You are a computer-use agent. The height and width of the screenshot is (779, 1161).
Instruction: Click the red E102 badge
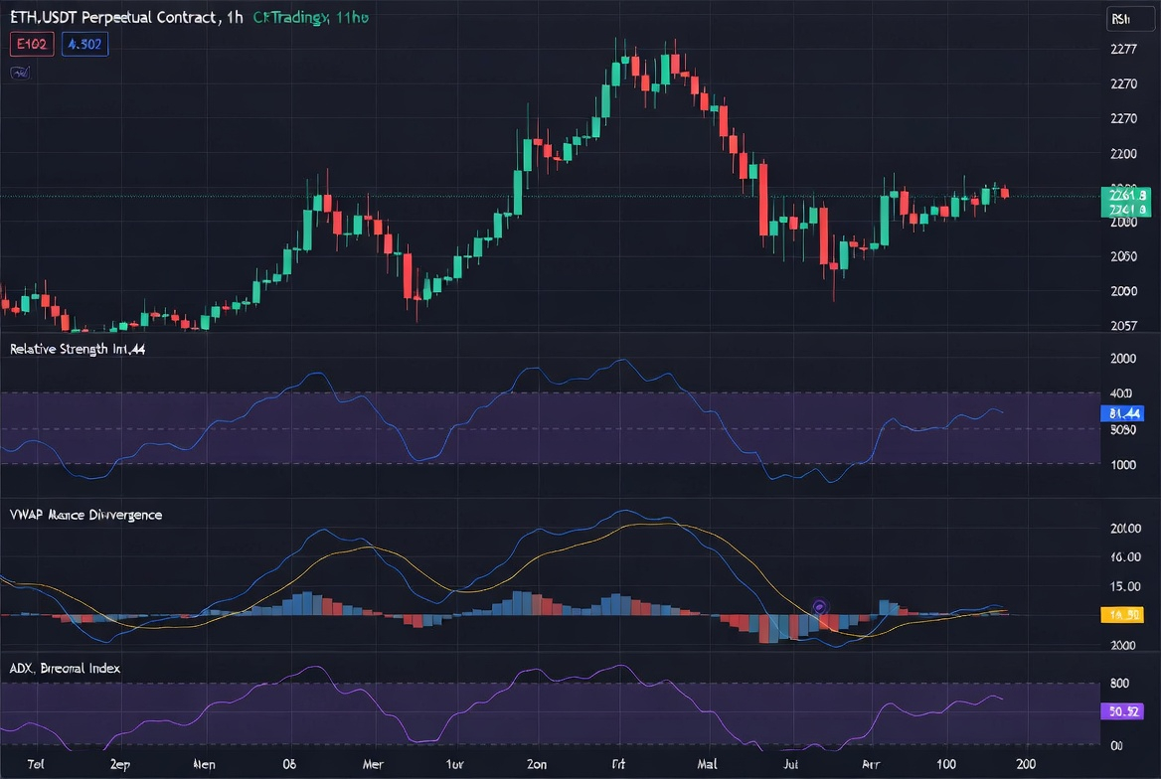(x=32, y=45)
